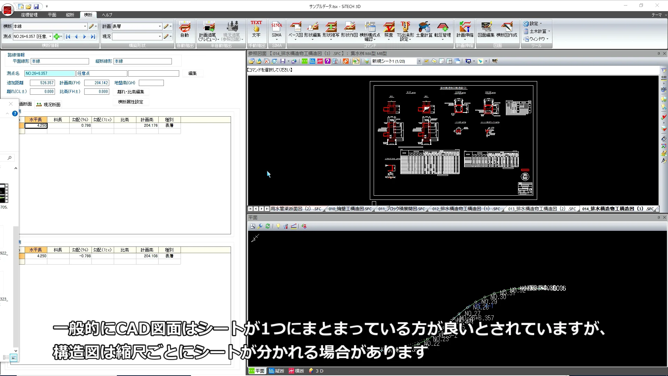Open the TEXT 文字 tool

point(256,31)
